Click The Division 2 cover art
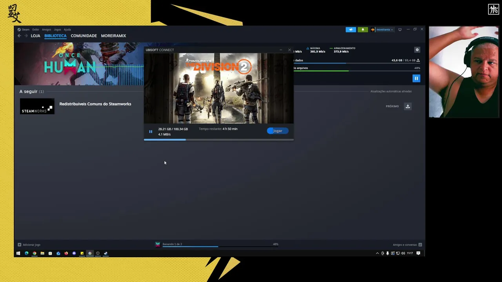This screenshot has width=502, height=282. coord(218,88)
